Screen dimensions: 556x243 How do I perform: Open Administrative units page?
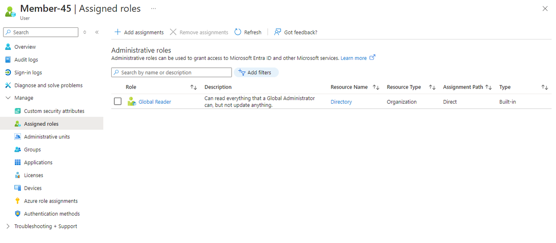47,137
